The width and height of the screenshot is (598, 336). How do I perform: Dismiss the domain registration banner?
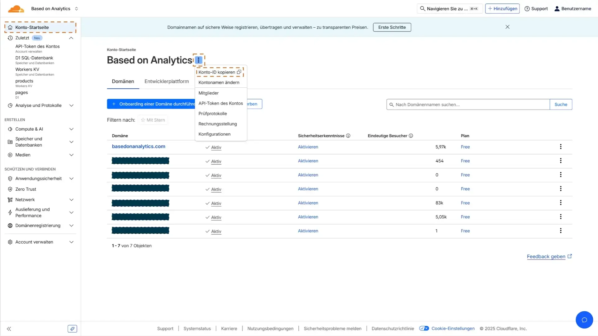coord(507,27)
